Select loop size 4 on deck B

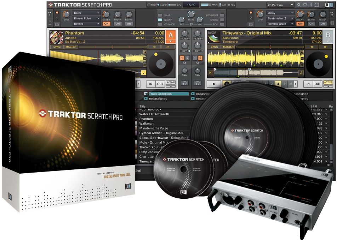278,84
